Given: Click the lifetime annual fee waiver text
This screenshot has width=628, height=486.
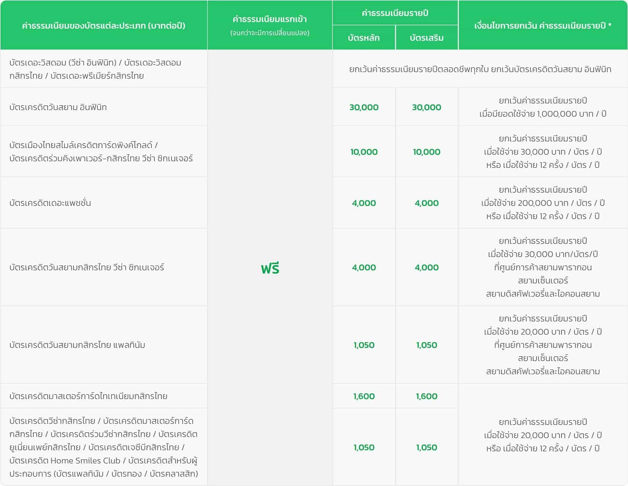Looking at the screenshot, I should (x=480, y=69).
